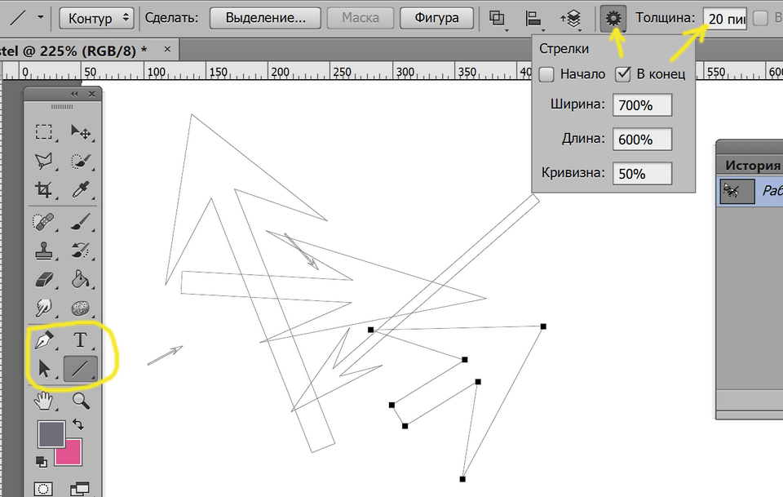The height and width of the screenshot is (497, 783).
Task: Choose the Eyedropper tool
Action: tap(80, 190)
